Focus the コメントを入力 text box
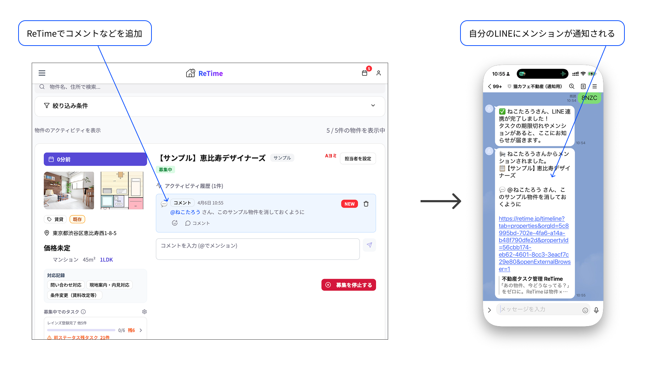654x376 pixels. point(258,249)
